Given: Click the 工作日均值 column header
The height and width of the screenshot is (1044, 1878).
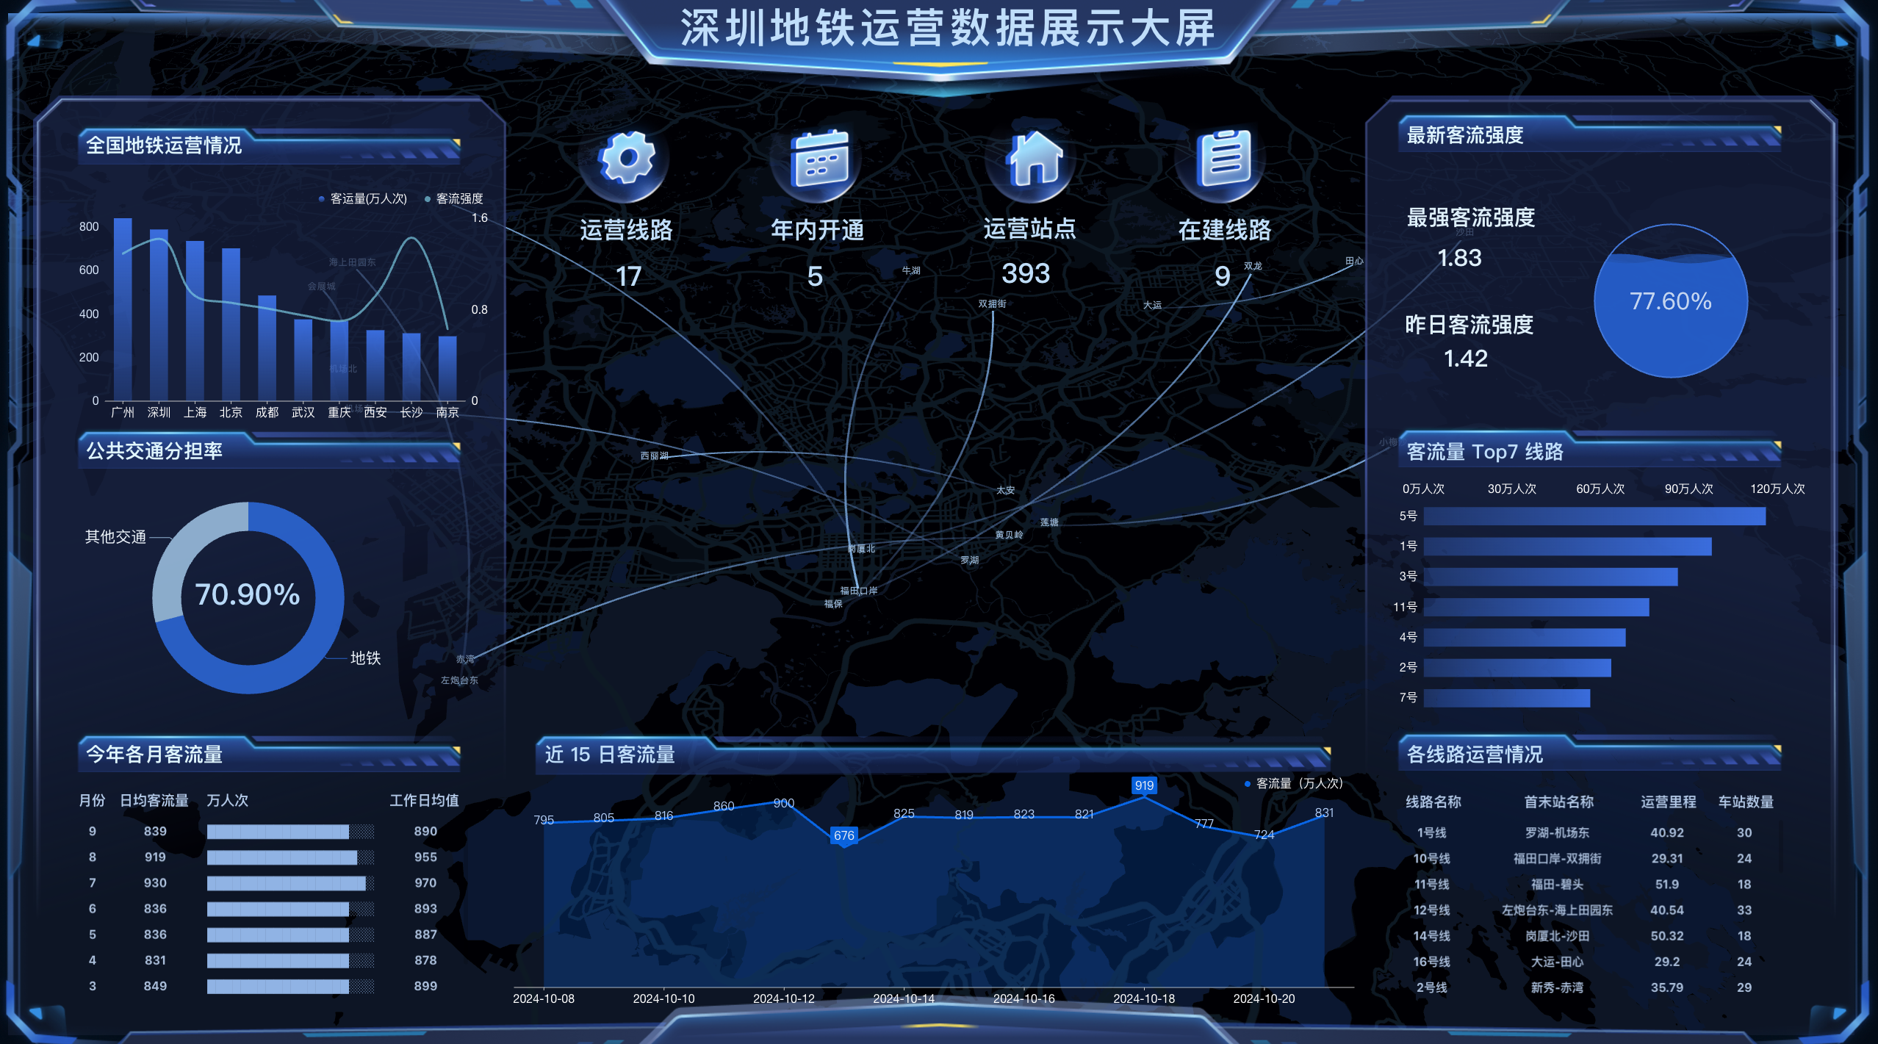Looking at the screenshot, I should (424, 800).
